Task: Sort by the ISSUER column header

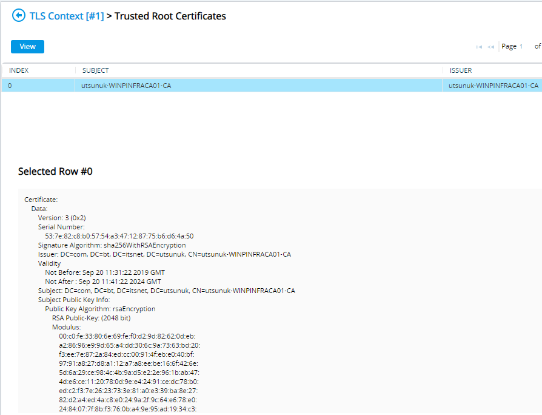Action: point(460,70)
